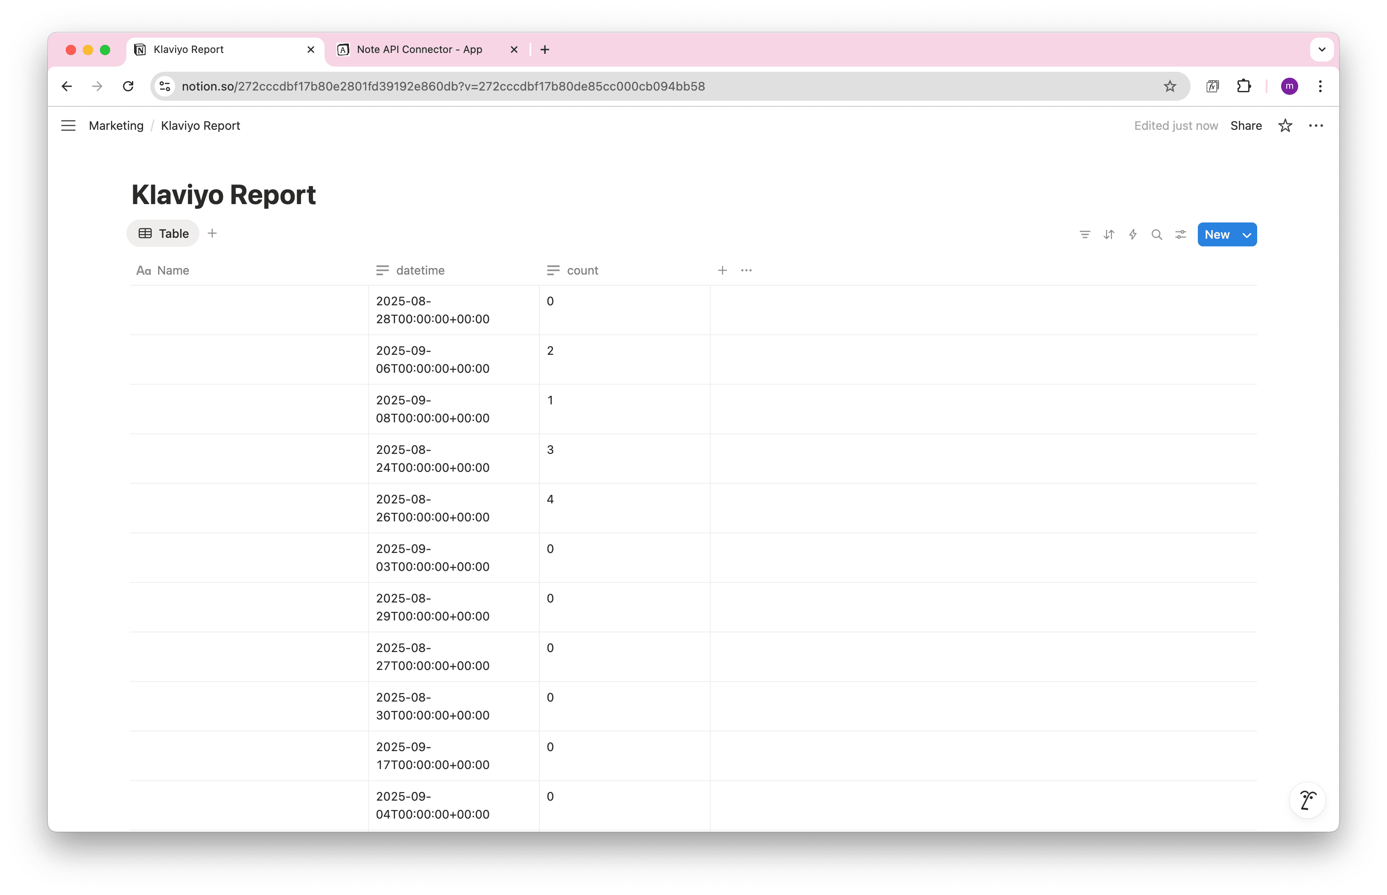Switch to the Note API Connector browser tab
The width and height of the screenshot is (1387, 895).
tap(427, 50)
